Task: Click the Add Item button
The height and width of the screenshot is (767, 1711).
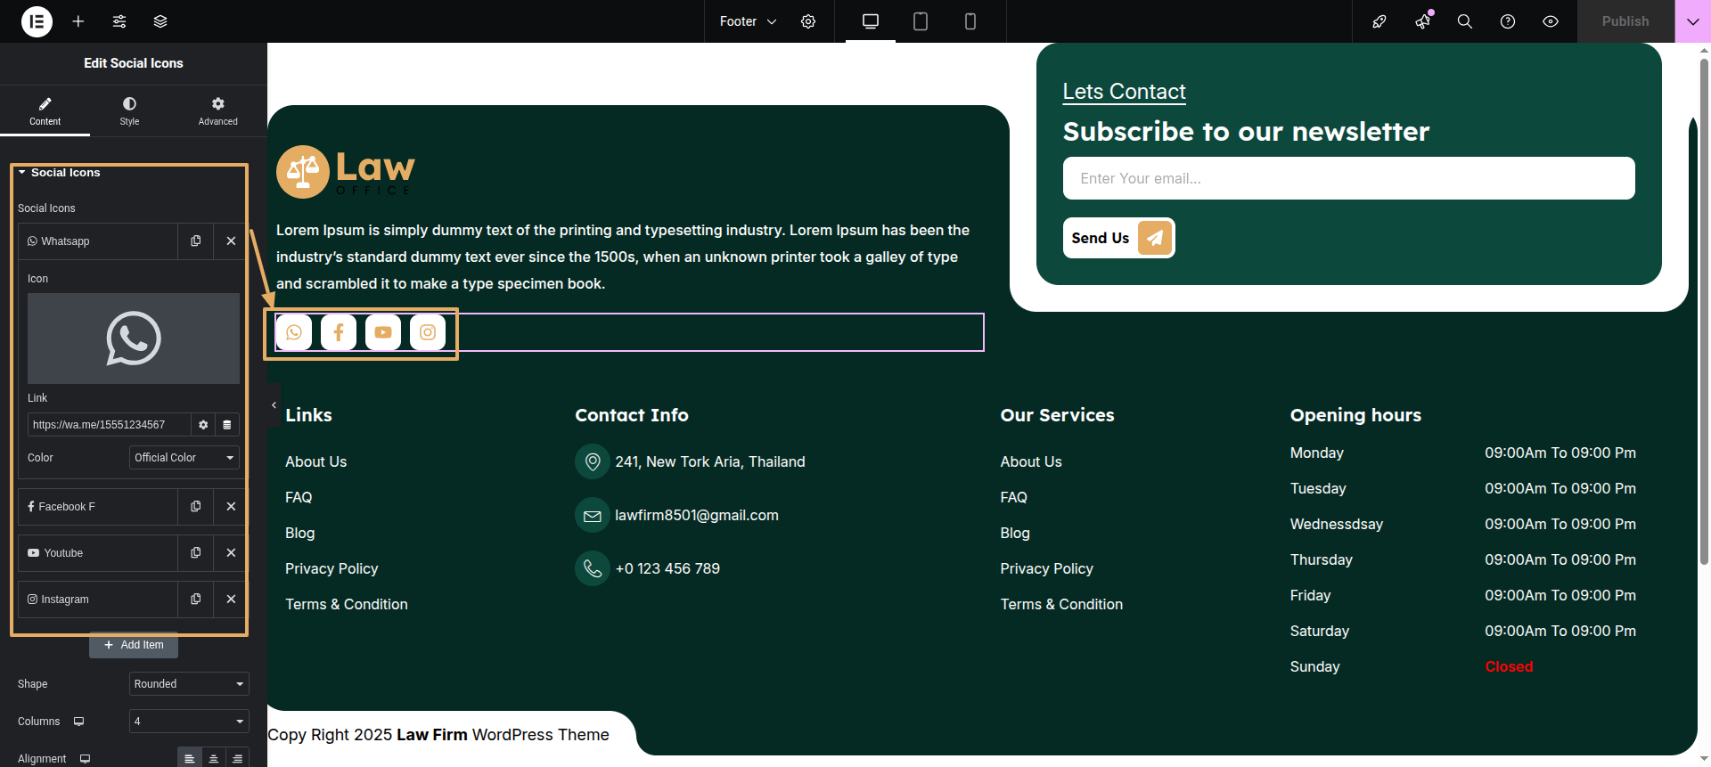Action: (x=134, y=645)
